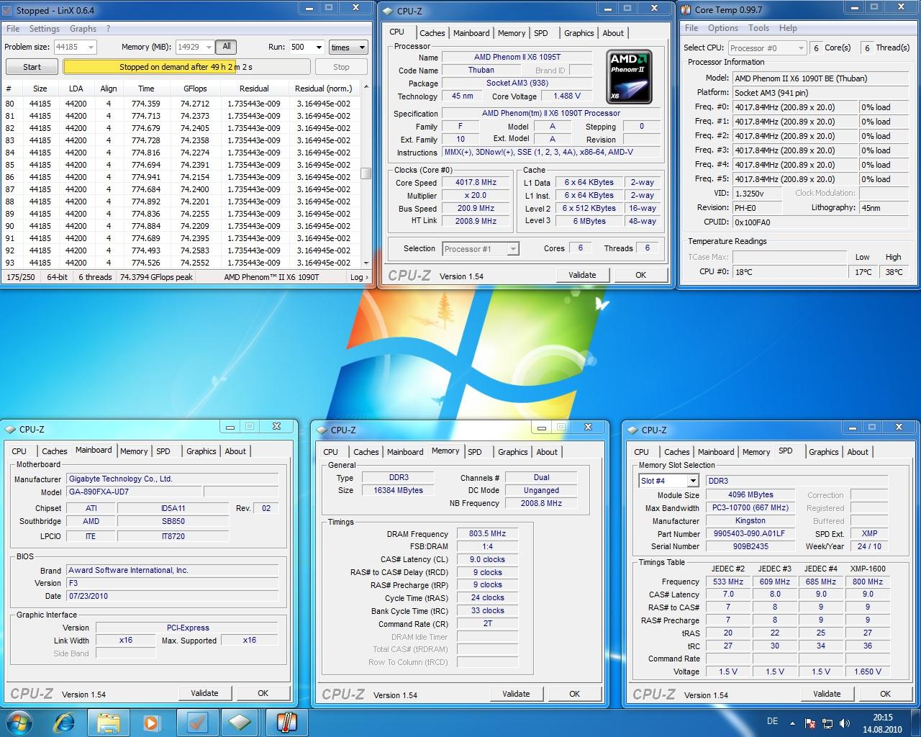Switch to CPU-Z via its taskbar chip icon
Image resolution: width=921 pixels, height=737 pixels.
[x=240, y=722]
